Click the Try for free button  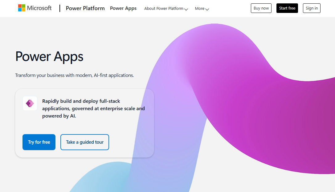click(39, 142)
